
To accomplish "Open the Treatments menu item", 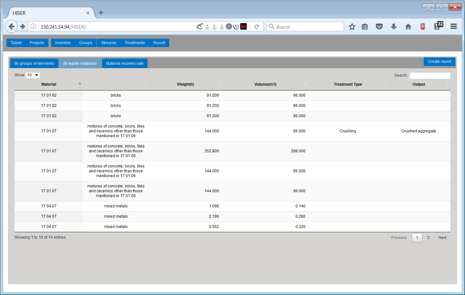I will coord(135,43).
